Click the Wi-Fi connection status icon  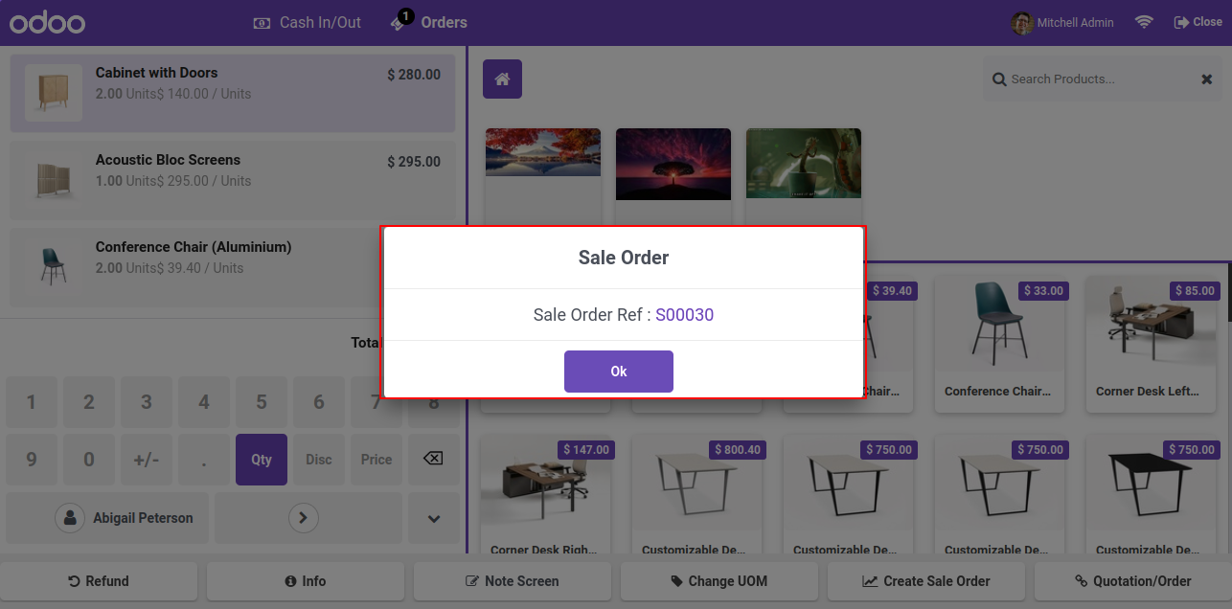(1144, 22)
